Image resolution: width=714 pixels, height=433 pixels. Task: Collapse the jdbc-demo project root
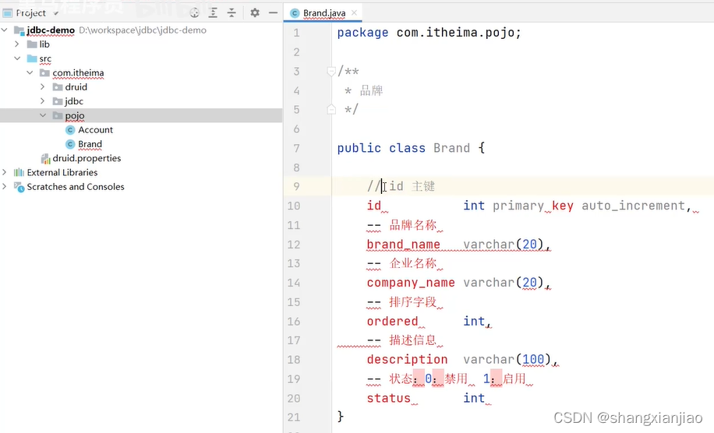click(x=5, y=30)
